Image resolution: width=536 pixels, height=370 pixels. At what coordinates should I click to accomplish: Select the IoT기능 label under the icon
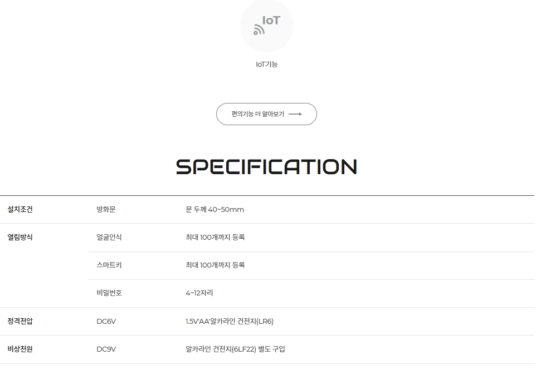point(266,65)
